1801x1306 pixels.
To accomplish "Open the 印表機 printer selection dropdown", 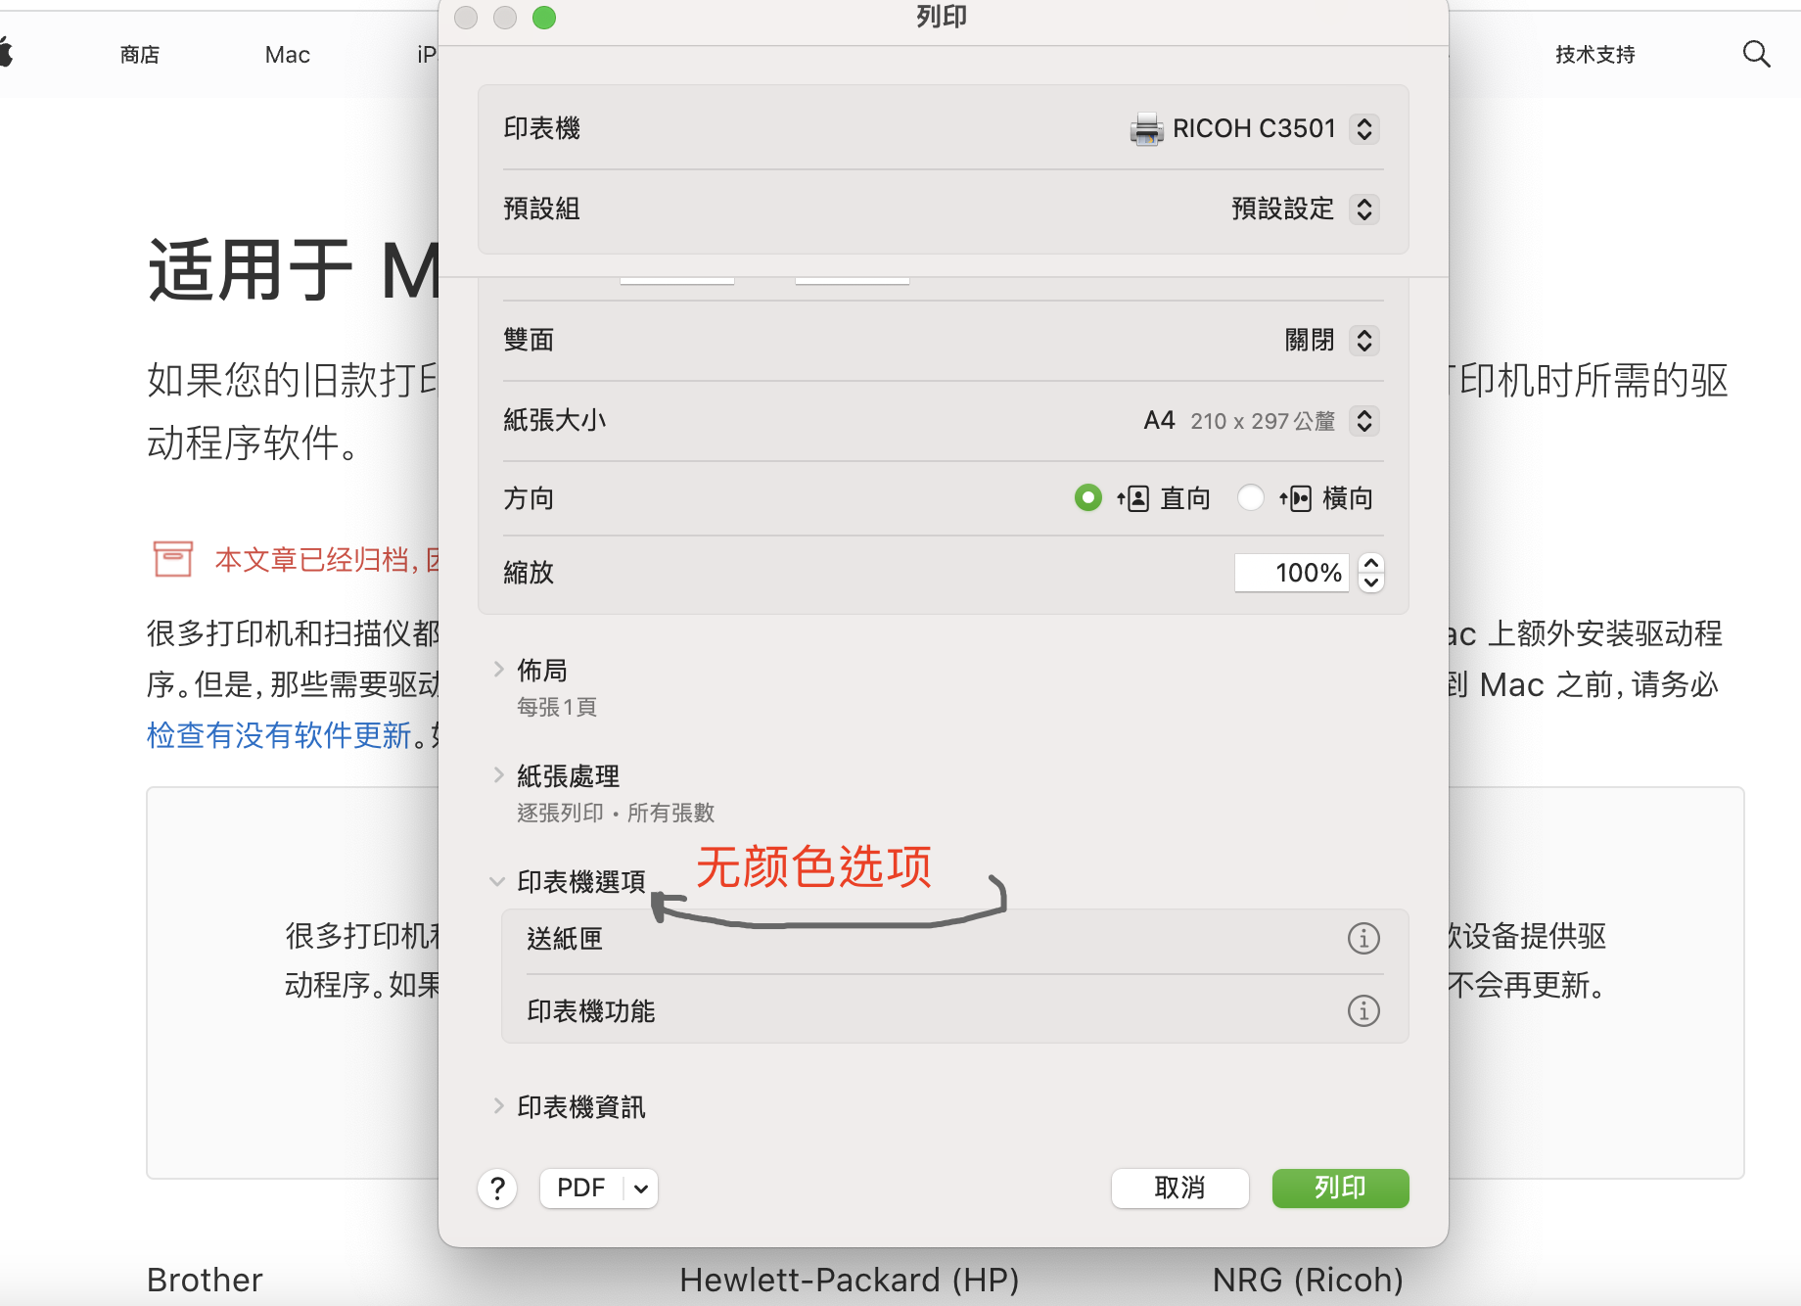I will tap(1364, 129).
